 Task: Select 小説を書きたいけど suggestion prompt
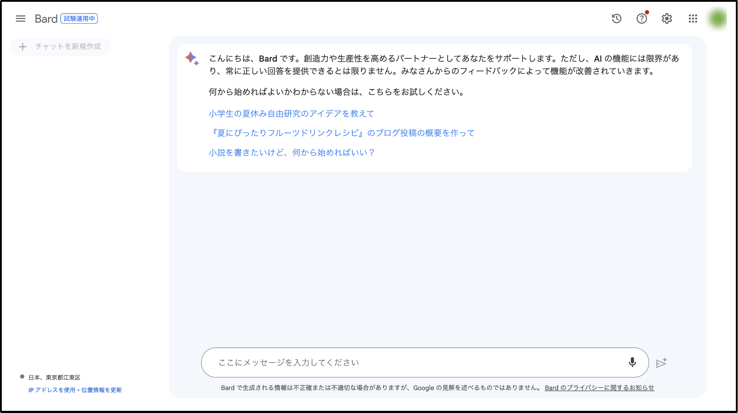292,153
